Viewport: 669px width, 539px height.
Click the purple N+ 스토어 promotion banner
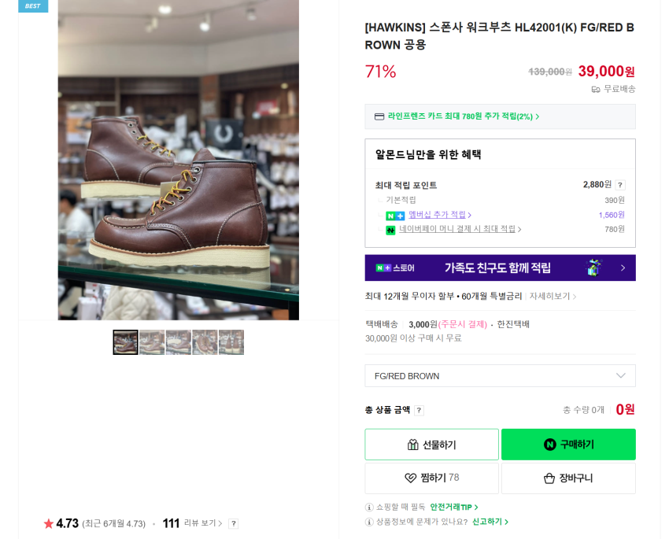coord(500,268)
